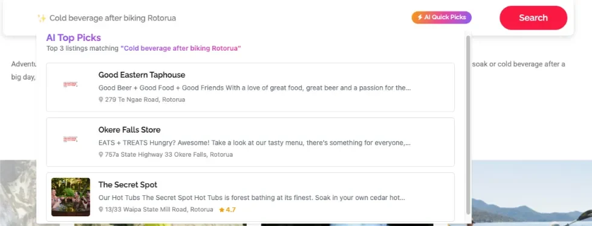Click Okere Falls Store EATS + TREATS description
This screenshot has width=592, height=226.
coord(255,143)
